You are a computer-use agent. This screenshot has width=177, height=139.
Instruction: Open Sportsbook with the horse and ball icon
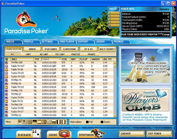pyautogui.click(x=91, y=134)
